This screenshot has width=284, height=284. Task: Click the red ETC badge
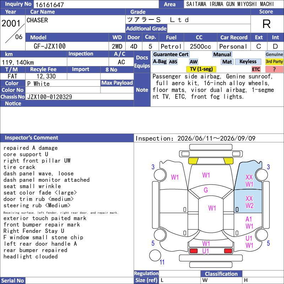(256, 69)
